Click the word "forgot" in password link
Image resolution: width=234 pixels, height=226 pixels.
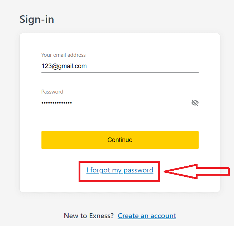point(100,170)
